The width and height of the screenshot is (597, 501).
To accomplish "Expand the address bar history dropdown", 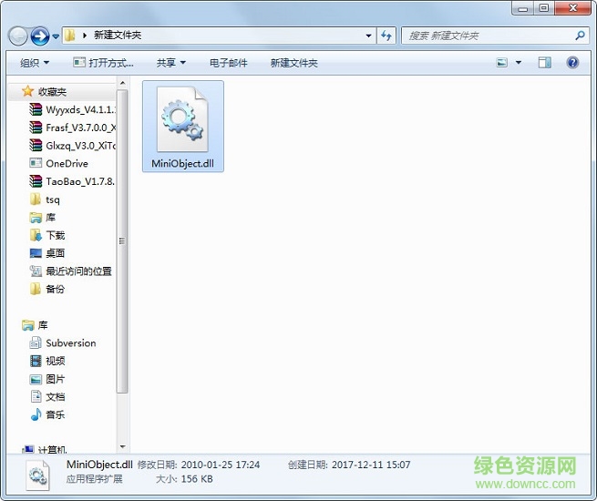I will tap(368, 36).
